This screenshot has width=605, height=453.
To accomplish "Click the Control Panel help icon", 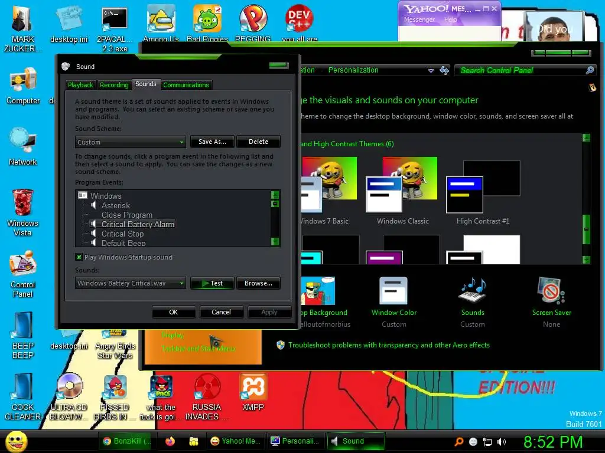I will tap(592, 87).
